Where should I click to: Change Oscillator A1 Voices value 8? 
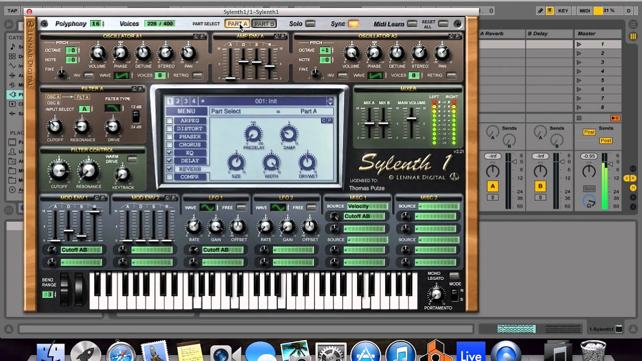pos(160,75)
